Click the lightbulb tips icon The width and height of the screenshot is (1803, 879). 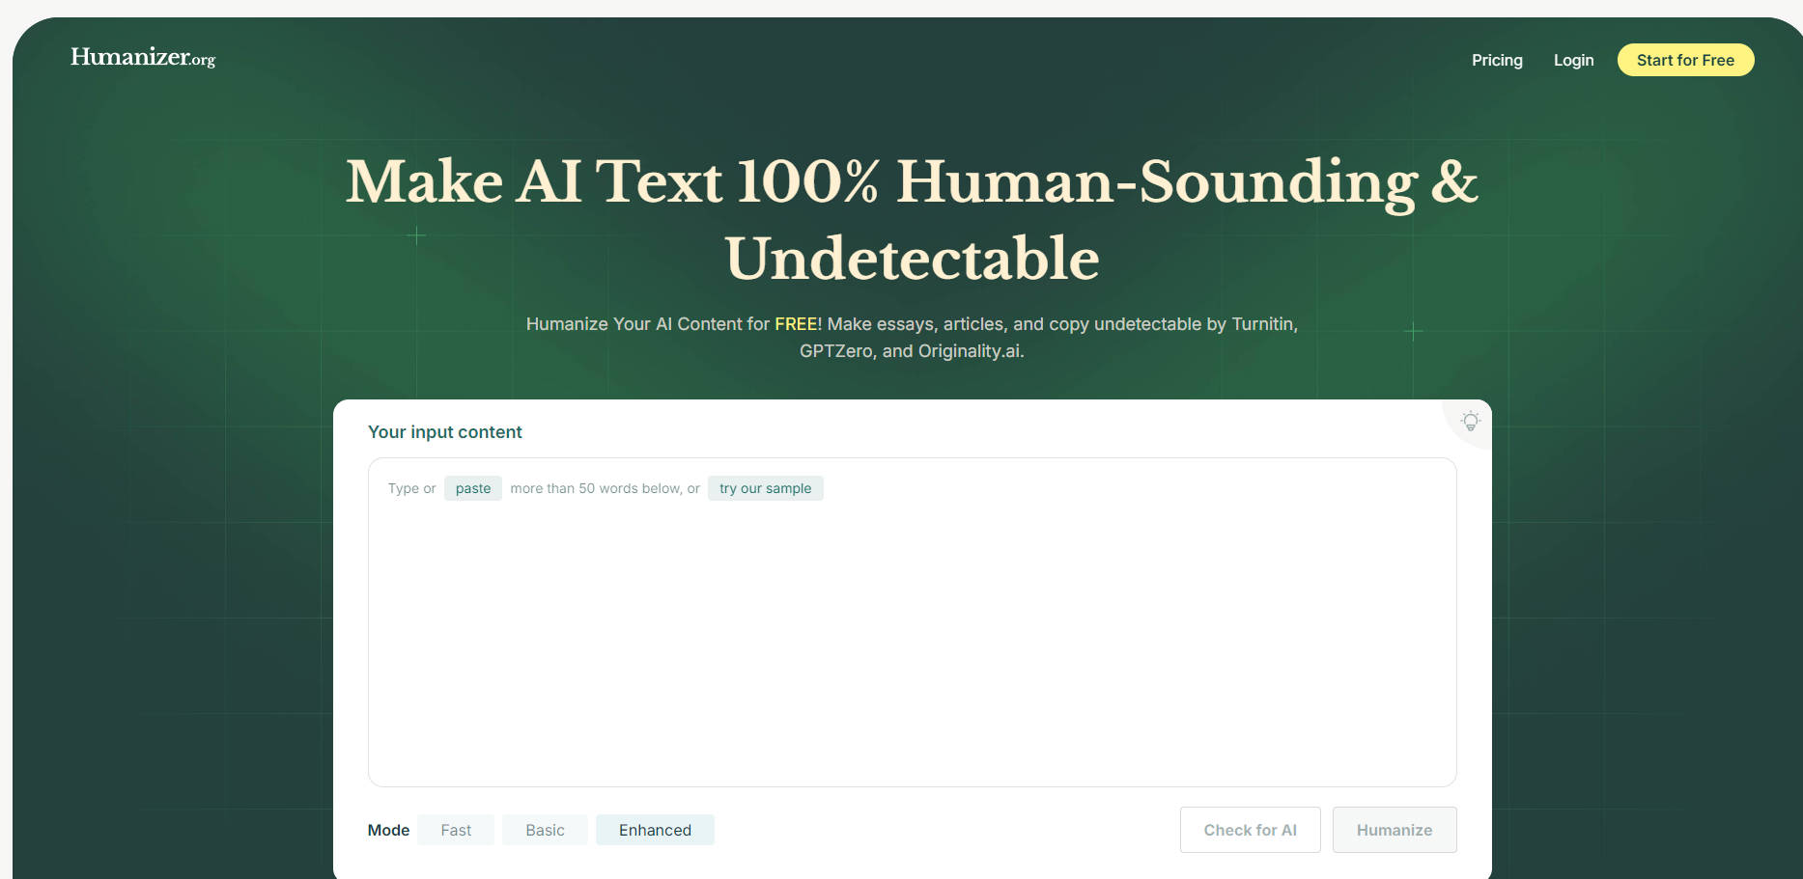[x=1470, y=422]
